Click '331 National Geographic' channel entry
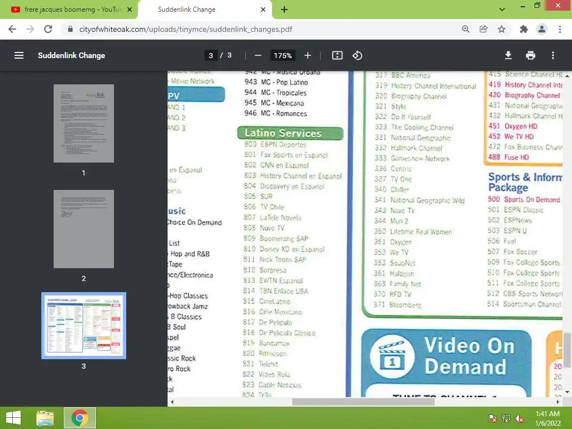Image resolution: width=572 pixels, height=429 pixels. pos(413,137)
